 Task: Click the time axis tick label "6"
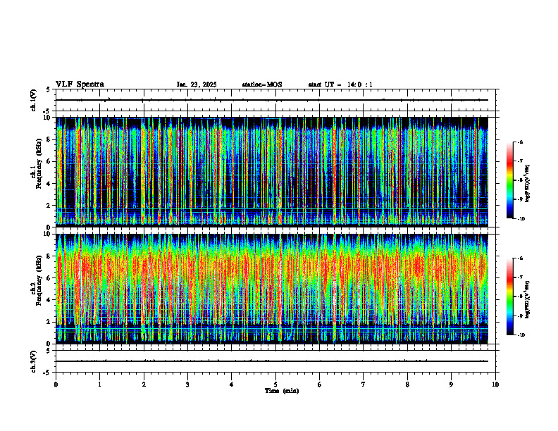(x=320, y=385)
